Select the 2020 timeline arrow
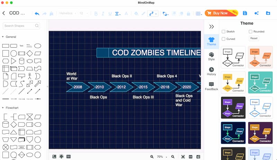Screen dimensions: 277x160 click(187, 87)
